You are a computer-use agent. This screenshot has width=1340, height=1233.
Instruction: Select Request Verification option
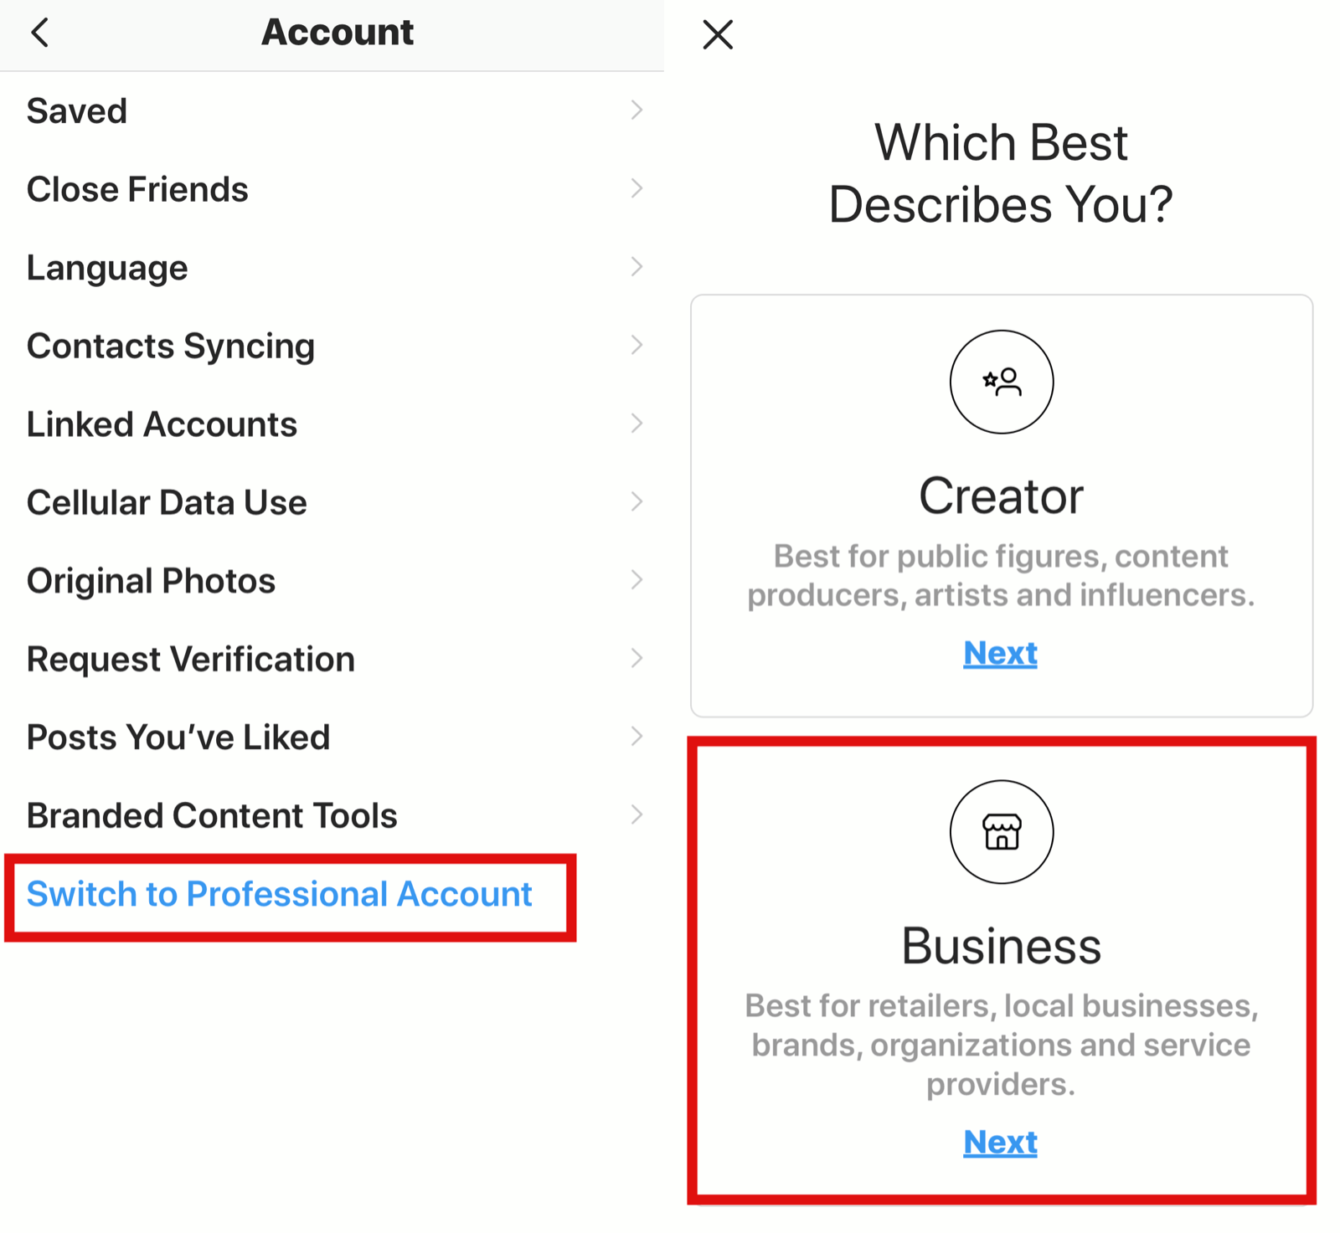tap(332, 659)
